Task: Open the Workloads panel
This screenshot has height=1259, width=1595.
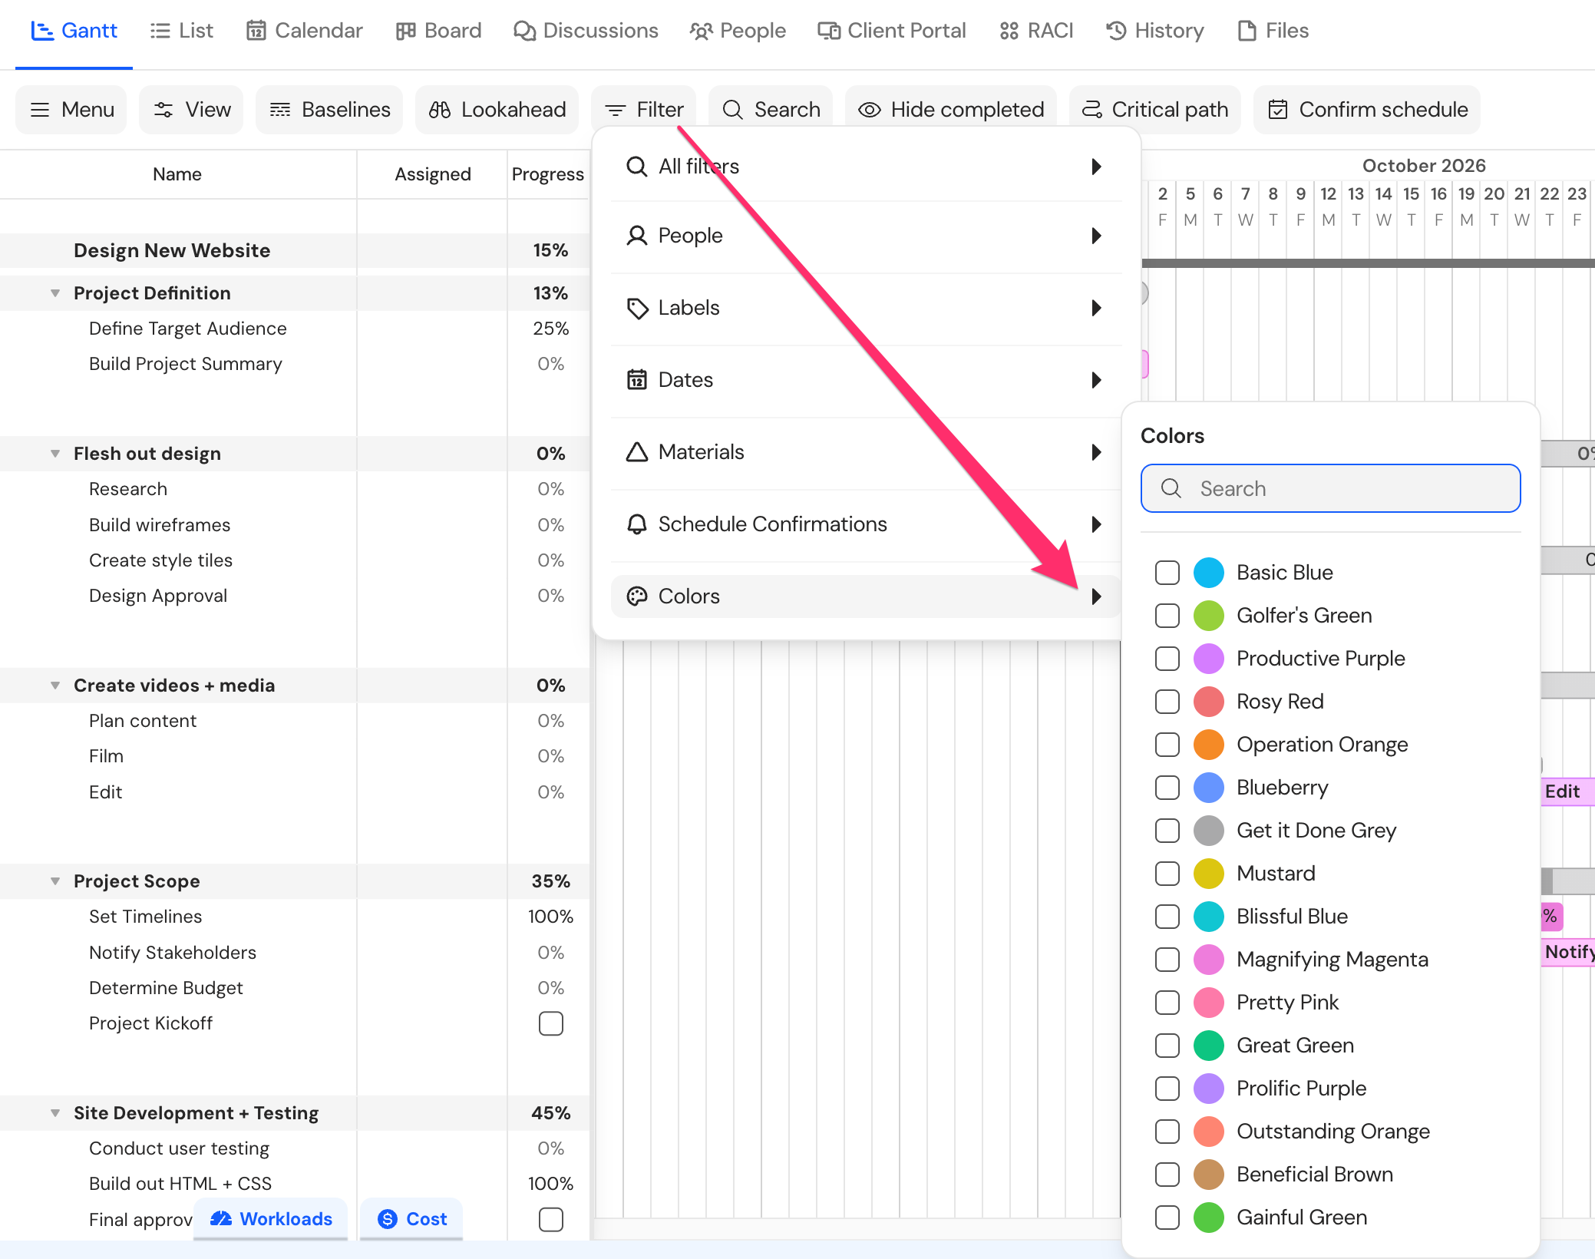Action: (x=271, y=1218)
